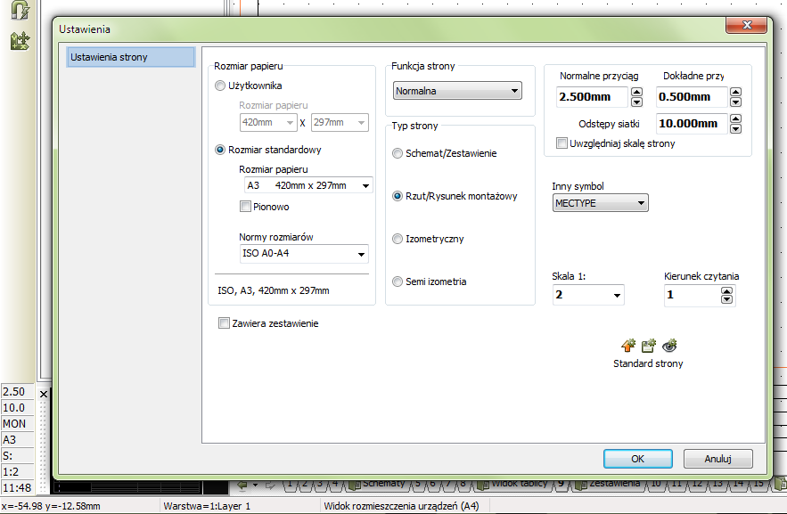Image resolution: width=787 pixels, height=514 pixels.
Task: Click the green back arrow beside page tabs
Action: pos(242,485)
